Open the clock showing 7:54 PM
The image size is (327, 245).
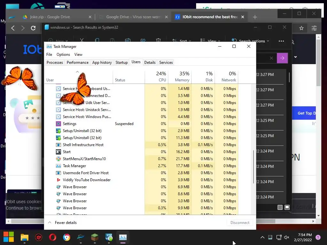coord(303,237)
